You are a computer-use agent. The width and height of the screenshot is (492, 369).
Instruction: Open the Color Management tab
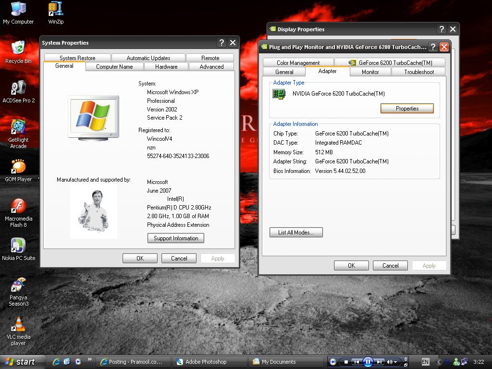(x=298, y=63)
